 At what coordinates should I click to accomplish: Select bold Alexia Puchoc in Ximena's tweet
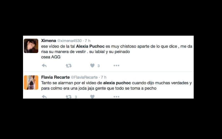point(90,46)
